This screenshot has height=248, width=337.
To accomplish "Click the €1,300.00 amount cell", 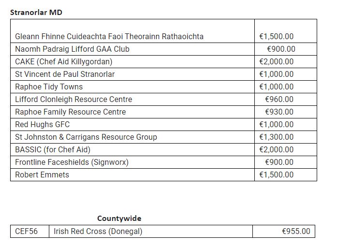I will [x=276, y=137].
